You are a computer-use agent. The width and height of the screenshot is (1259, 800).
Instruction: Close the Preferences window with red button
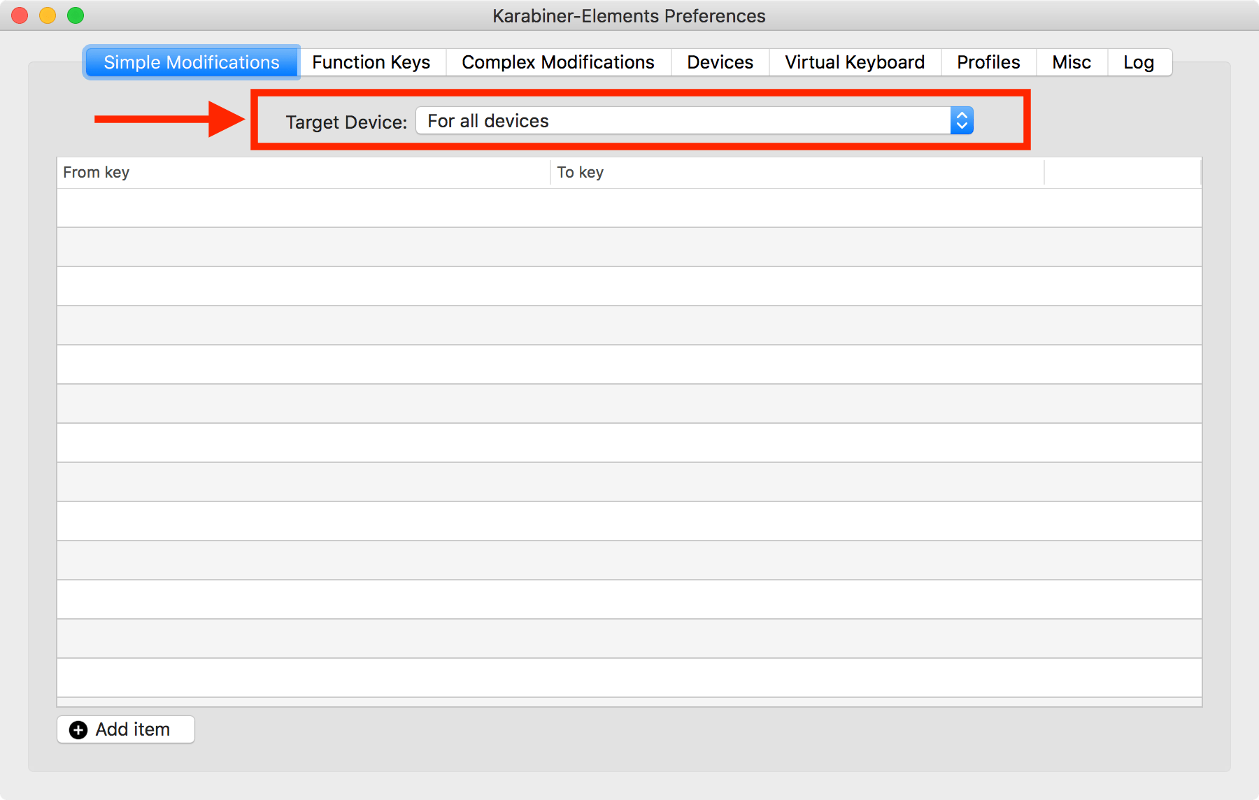tap(20, 15)
